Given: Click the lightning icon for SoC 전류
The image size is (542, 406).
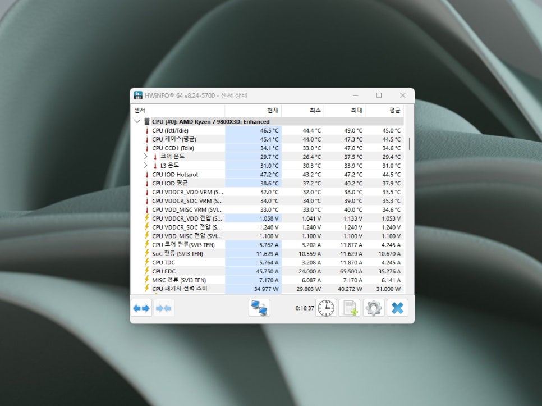Looking at the screenshot, I should [x=147, y=253].
